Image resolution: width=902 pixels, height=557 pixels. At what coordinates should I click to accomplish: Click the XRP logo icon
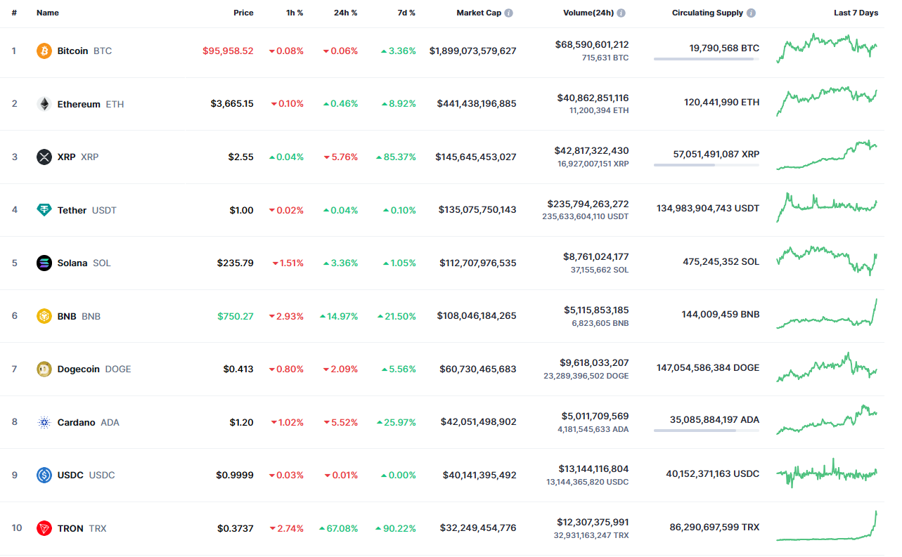point(44,157)
